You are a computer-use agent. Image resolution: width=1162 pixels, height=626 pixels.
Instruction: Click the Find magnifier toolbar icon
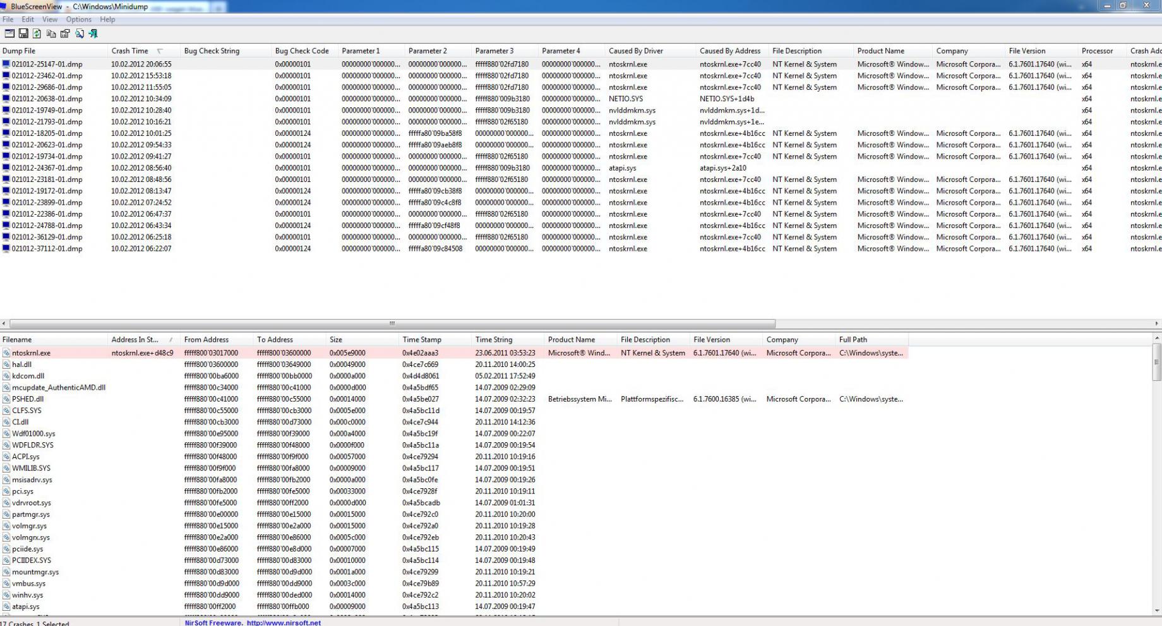(x=80, y=33)
